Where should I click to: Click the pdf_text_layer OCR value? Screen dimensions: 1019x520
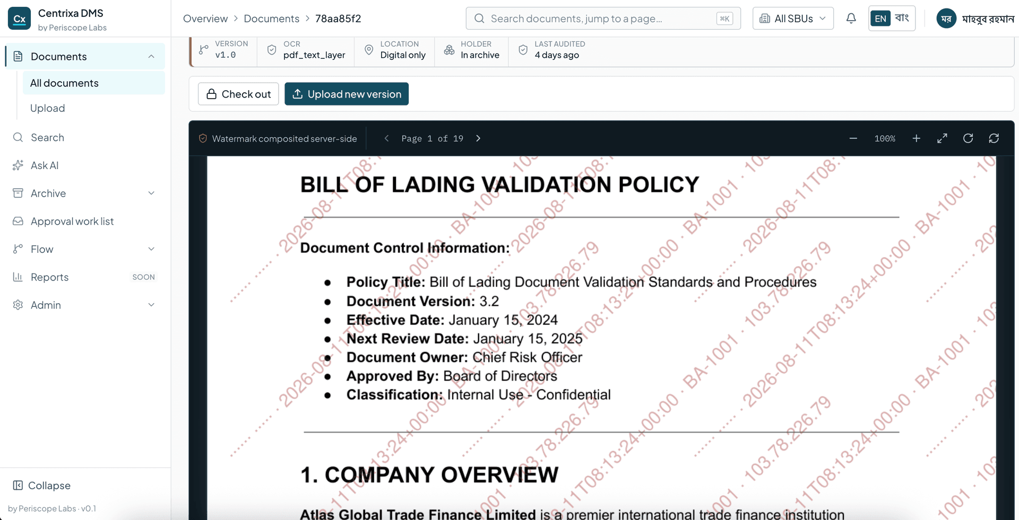click(314, 55)
